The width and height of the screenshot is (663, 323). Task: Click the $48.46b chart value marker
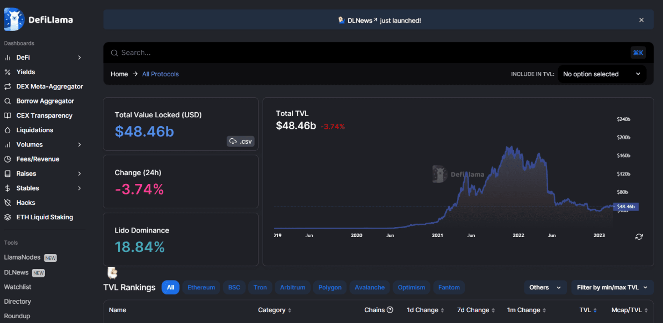626,207
